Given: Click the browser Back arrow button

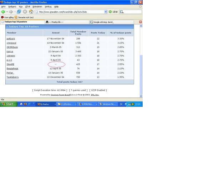Looking at the screenshot, I should click(3, 12).
